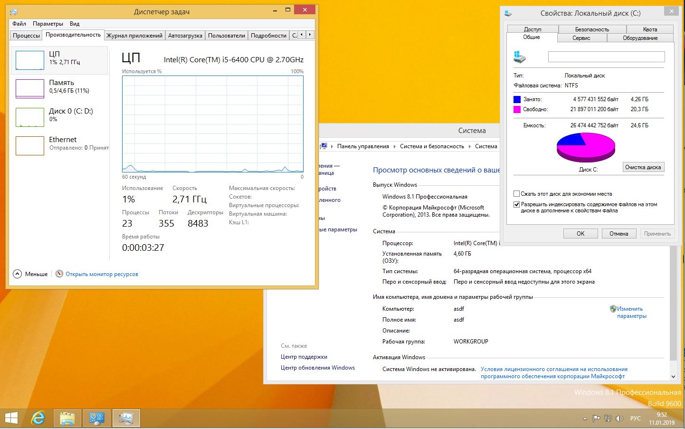Select the Память performance graph thumbnail

click(x=30, y=89)
